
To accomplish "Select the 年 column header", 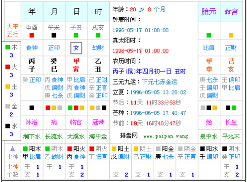I will point(32,12).
